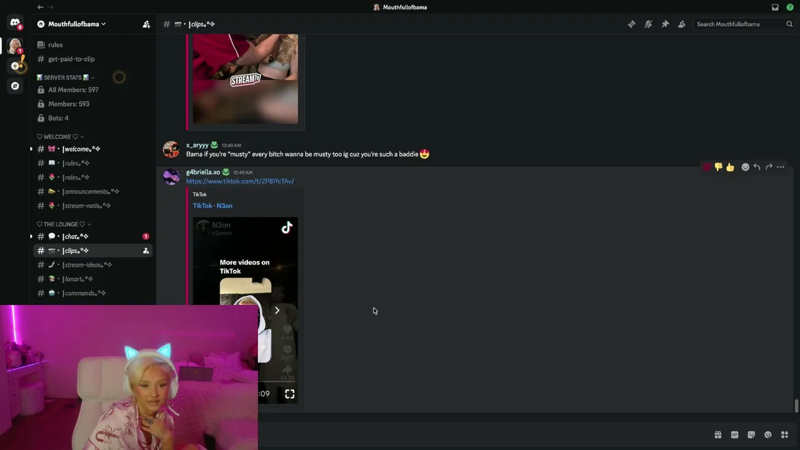Viewport: 800px width, 450px height.
Task: Click username g4briella.xo
Action: click(203, 172)
